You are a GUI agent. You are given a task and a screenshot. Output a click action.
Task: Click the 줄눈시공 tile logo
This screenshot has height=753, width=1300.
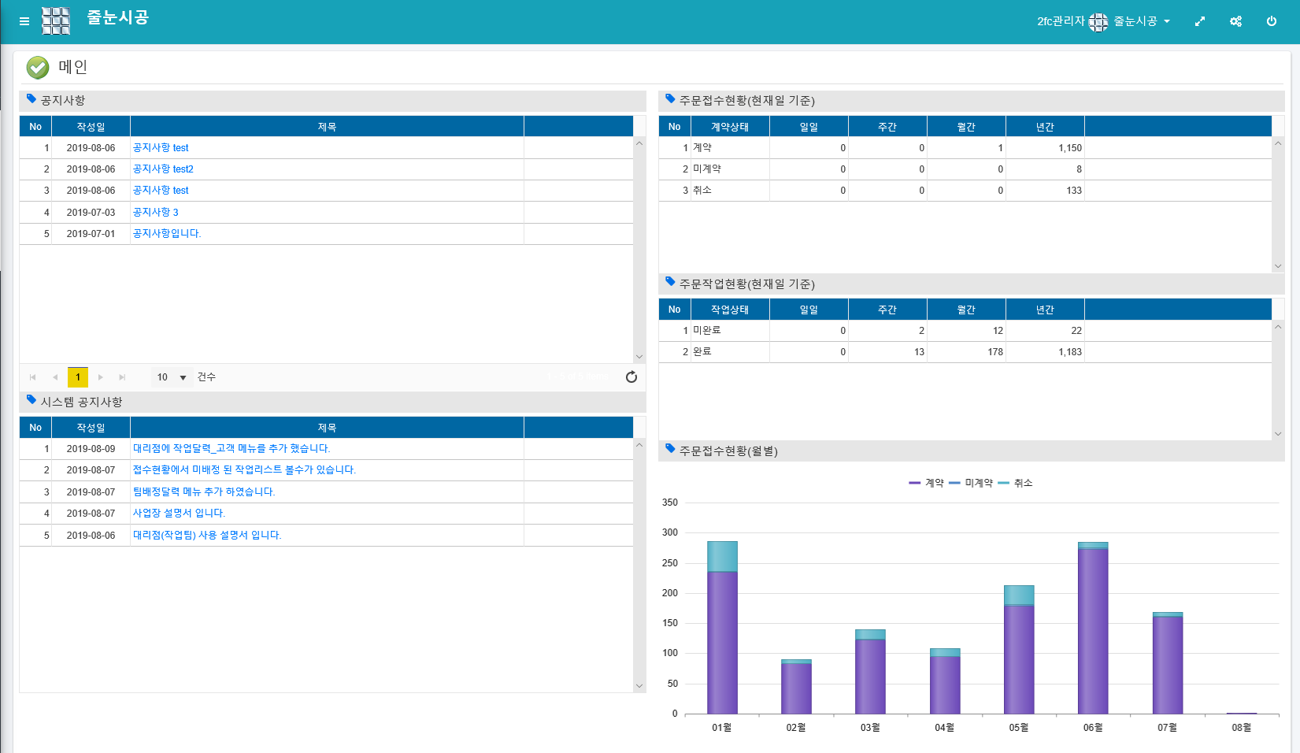[56, 21]
